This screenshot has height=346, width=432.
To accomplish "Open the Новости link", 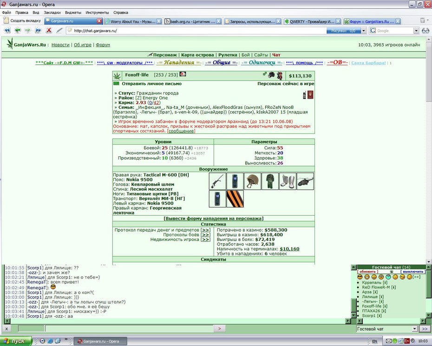I will pyautogui.click(x=60, y=45).
